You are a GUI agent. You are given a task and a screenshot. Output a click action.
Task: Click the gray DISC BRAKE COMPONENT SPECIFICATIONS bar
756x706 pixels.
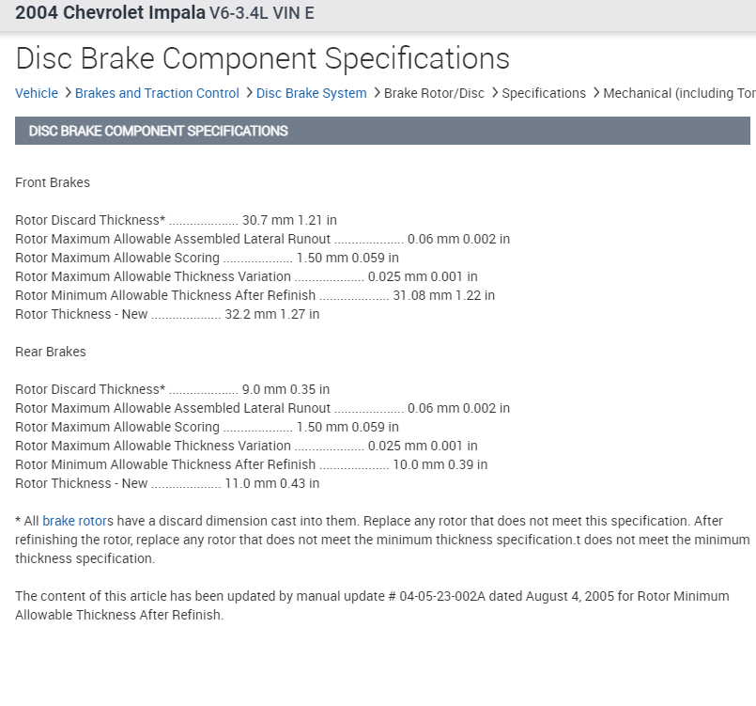(382, 131)
